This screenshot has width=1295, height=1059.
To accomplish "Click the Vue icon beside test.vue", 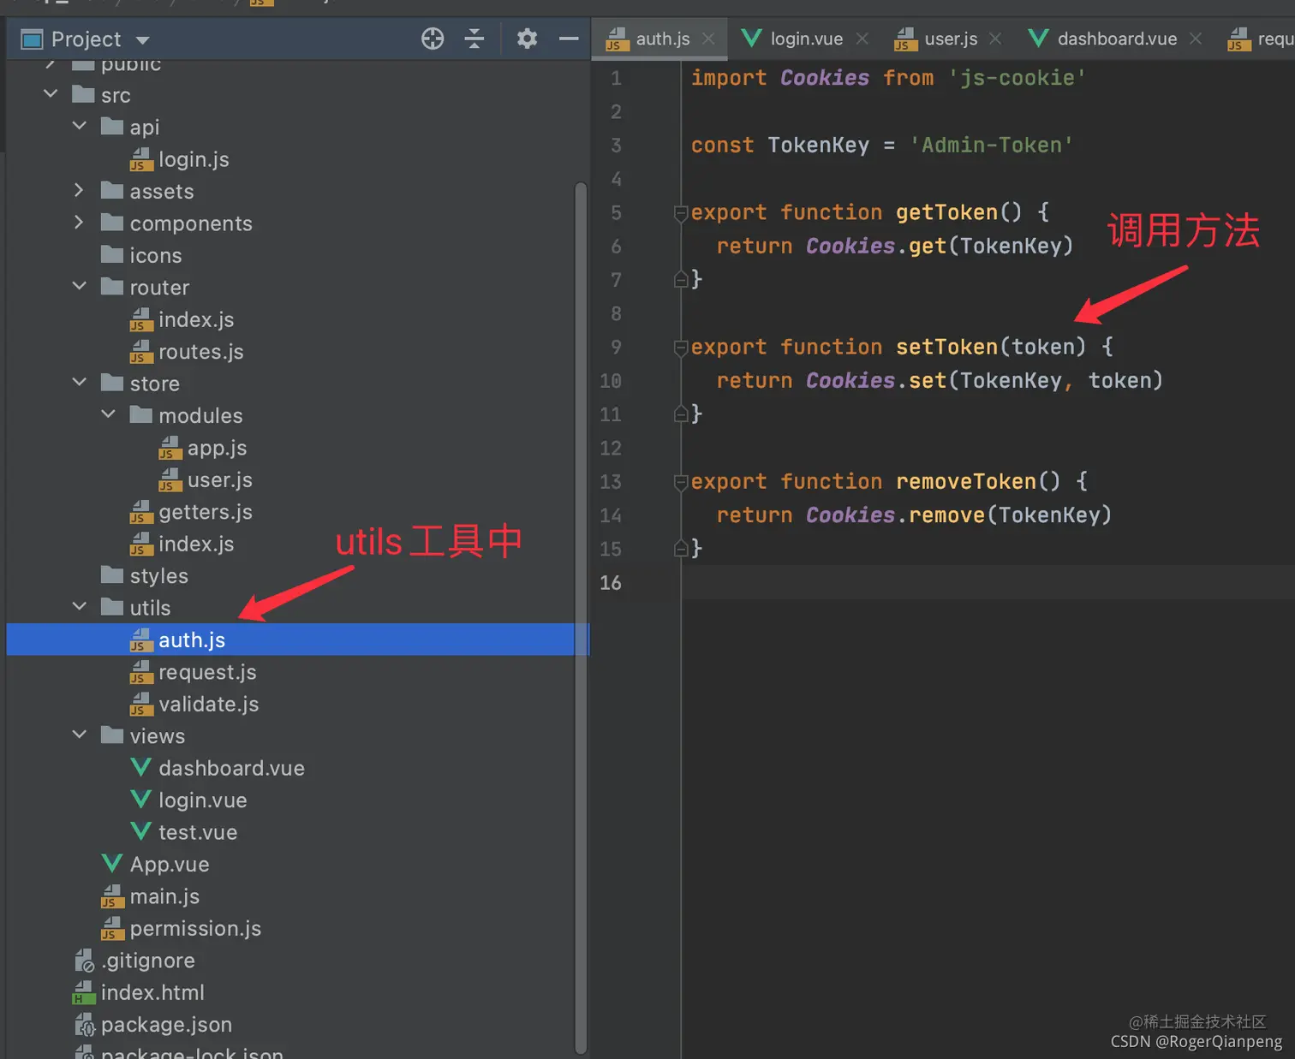I will 141,831.
